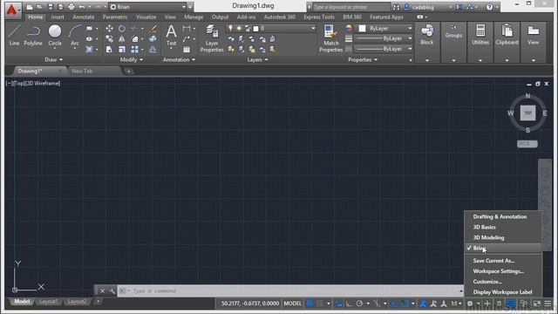Open the layer 0 dropdown list

click(x=313, y=28)
